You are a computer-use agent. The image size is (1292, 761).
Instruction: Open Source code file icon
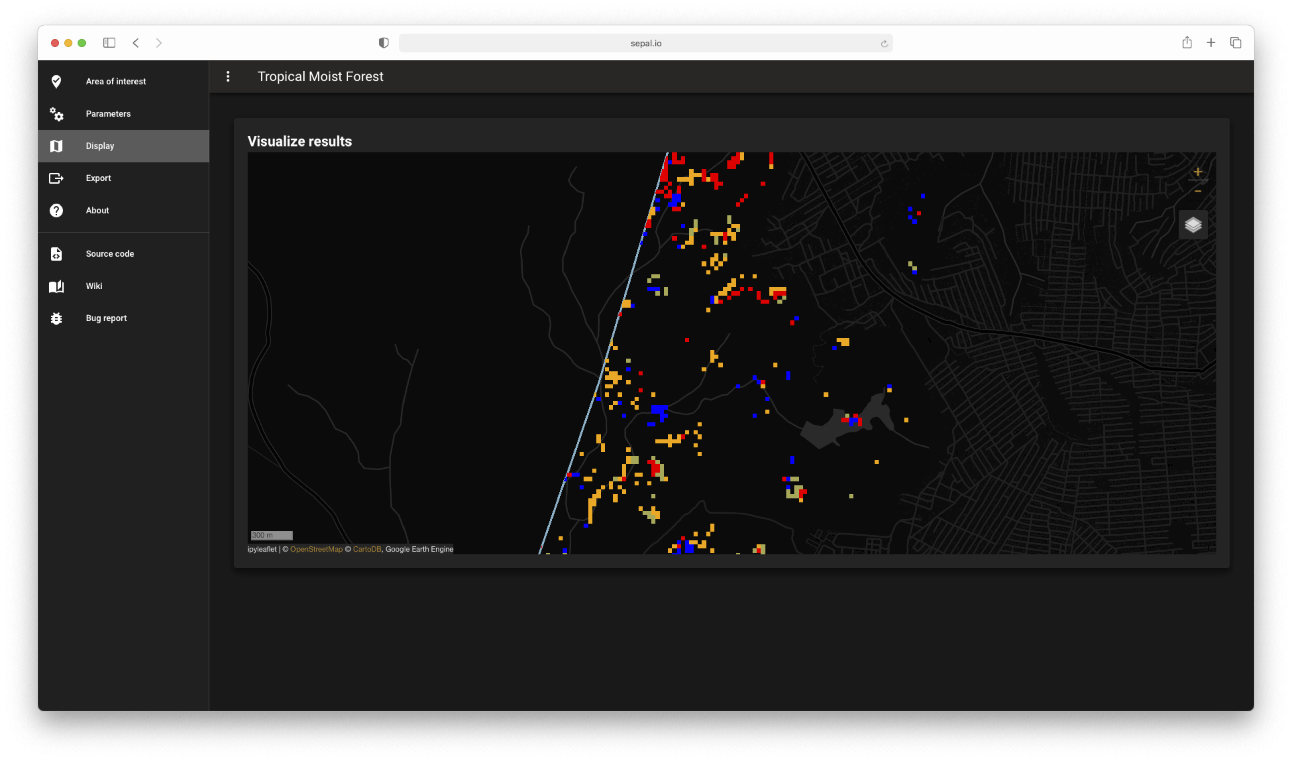pos(56,254)
